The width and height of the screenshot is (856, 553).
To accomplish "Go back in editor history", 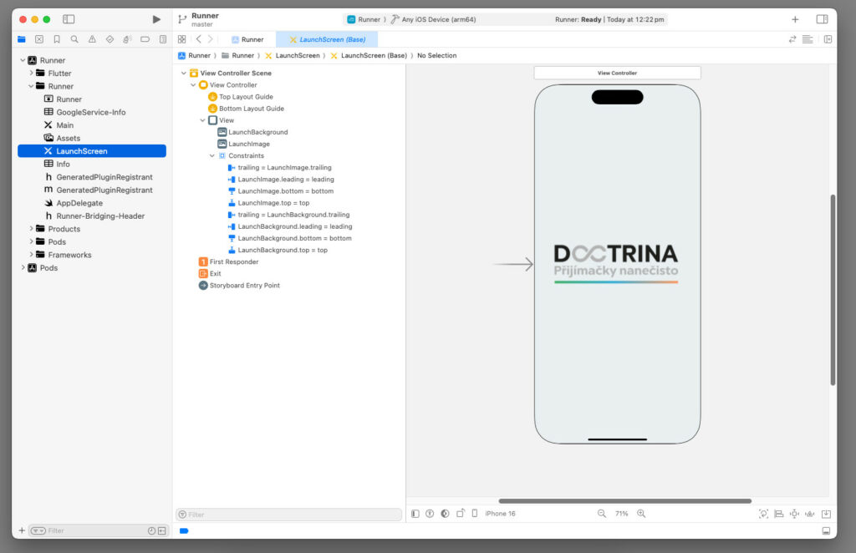I will [199, 39].
